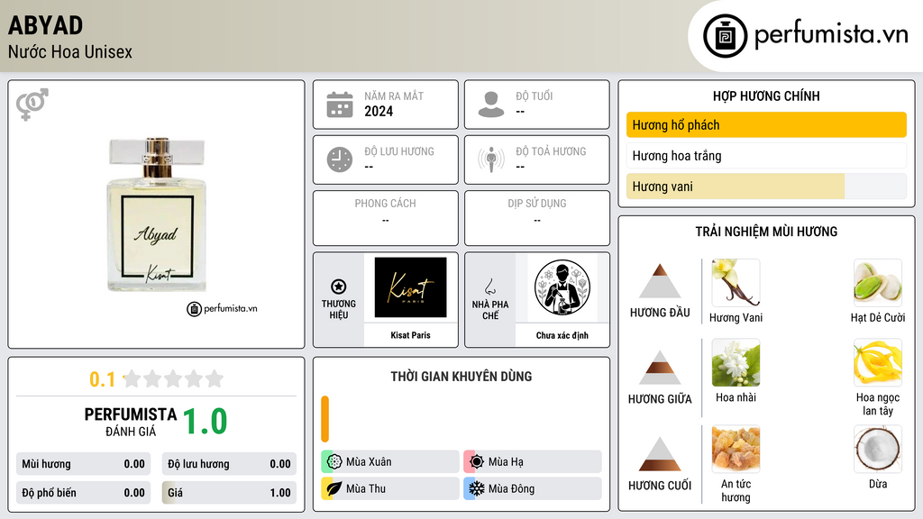Click the Độ lưu hương 0.00 score row

tap(229, 464)
